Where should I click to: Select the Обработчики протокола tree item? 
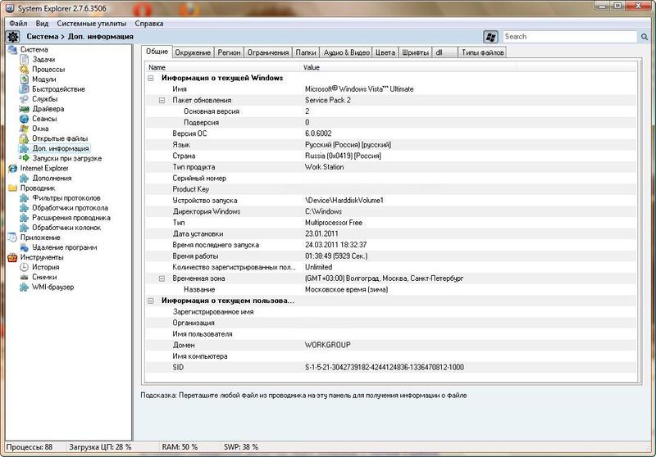click(x=70, y=208)
